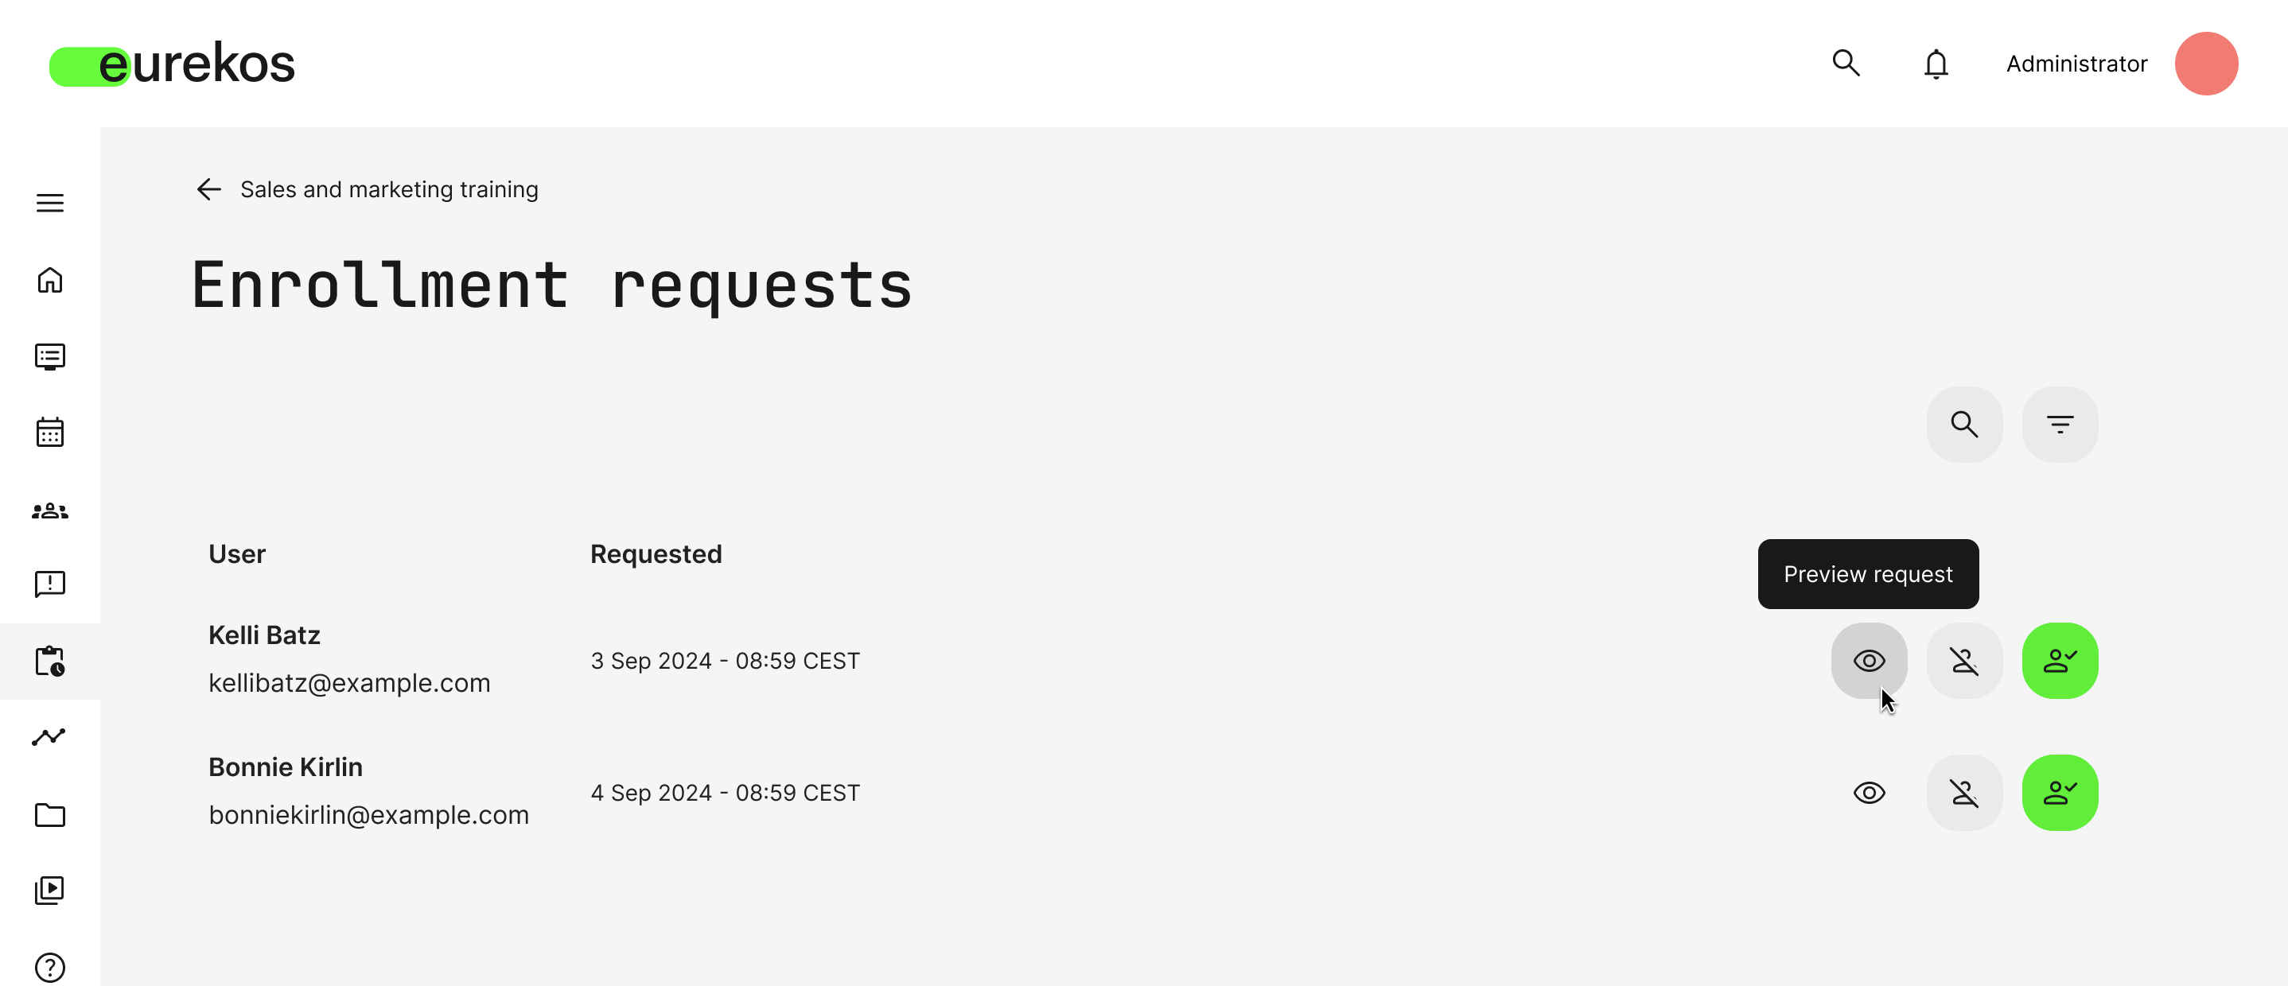Screen dimensions: 2288x986
Task: Open the filter options for requests
Action: click(2060, 425)
